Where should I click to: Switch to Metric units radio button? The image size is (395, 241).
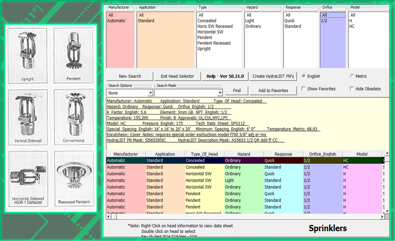click(x=352, y=76)
